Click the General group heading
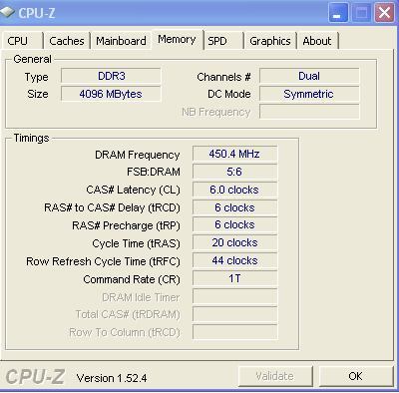This screenshot has height=393, width=399. pyautogui.click(x=32, y=59)
